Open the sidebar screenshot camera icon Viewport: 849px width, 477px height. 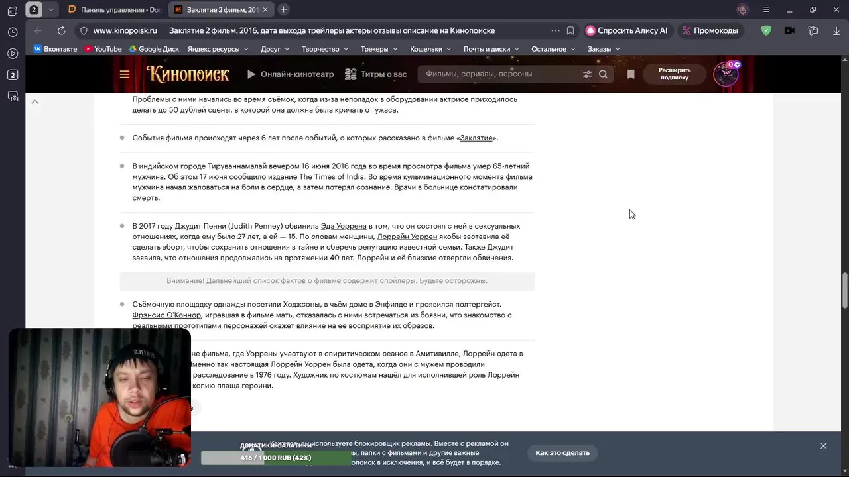(12, 97)
